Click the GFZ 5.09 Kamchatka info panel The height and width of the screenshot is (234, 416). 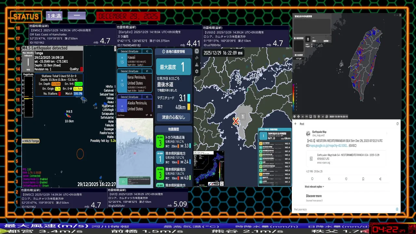(x=148, y=199)
